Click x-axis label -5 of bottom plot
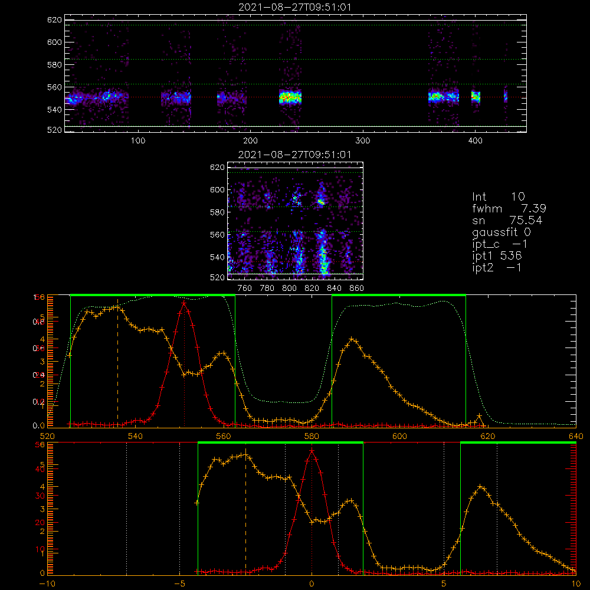Screen dimensions: 590x590 (179, 584)
